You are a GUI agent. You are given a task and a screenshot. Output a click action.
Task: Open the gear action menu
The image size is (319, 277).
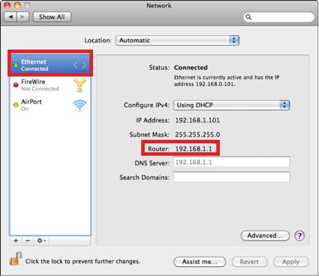[41, 240]
